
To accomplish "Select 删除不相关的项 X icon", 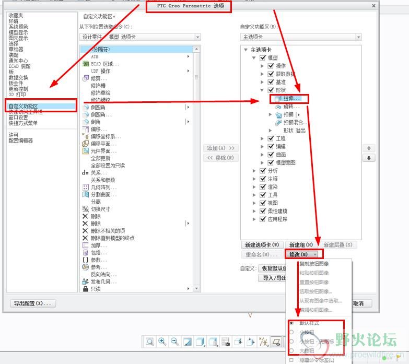I will pyautogui.click(x=85, y=231).
